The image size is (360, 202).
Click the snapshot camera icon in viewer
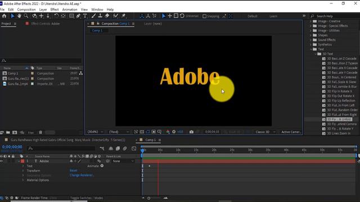[191, 132]
